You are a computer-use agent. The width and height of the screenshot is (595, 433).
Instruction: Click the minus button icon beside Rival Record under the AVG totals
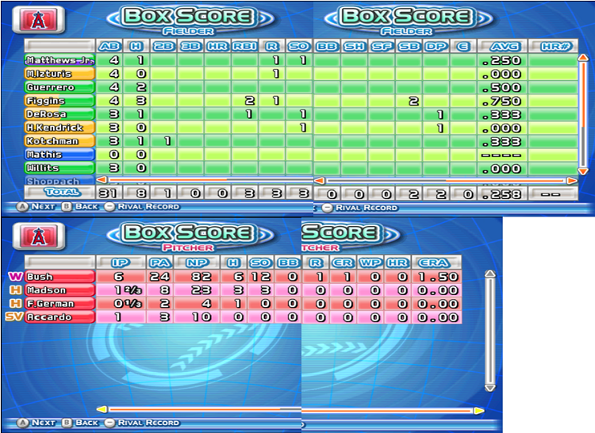[327, 208]
